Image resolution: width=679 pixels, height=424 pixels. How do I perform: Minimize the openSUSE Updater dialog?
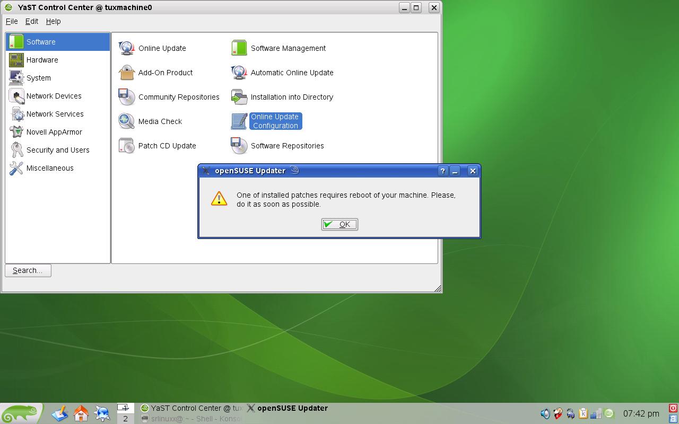point(455,171)
